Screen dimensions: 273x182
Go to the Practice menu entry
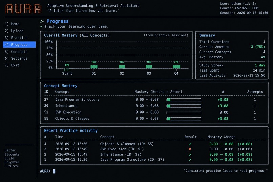coord(16,38)
